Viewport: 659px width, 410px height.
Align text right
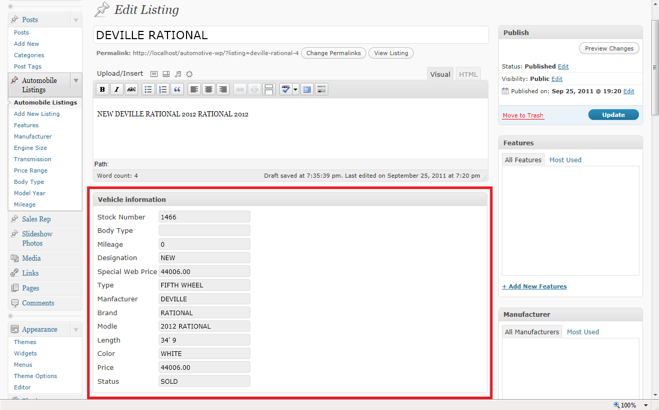(223, 90)
